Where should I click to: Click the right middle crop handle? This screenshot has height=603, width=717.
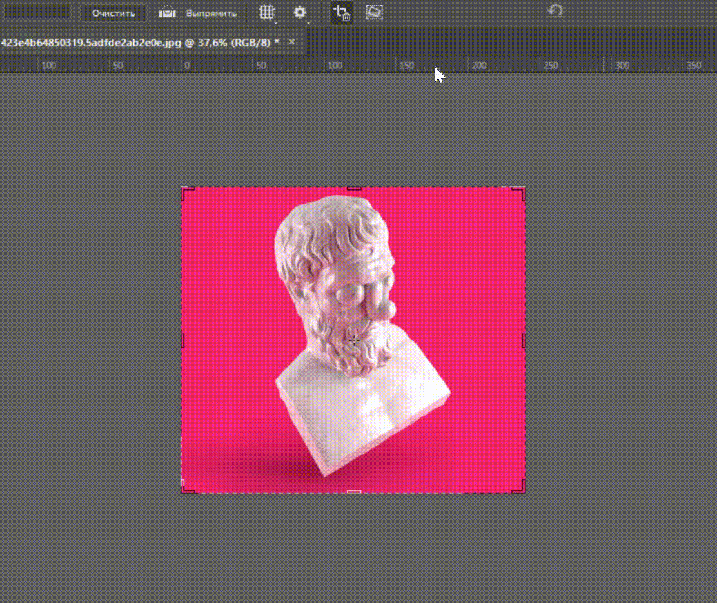524,340
